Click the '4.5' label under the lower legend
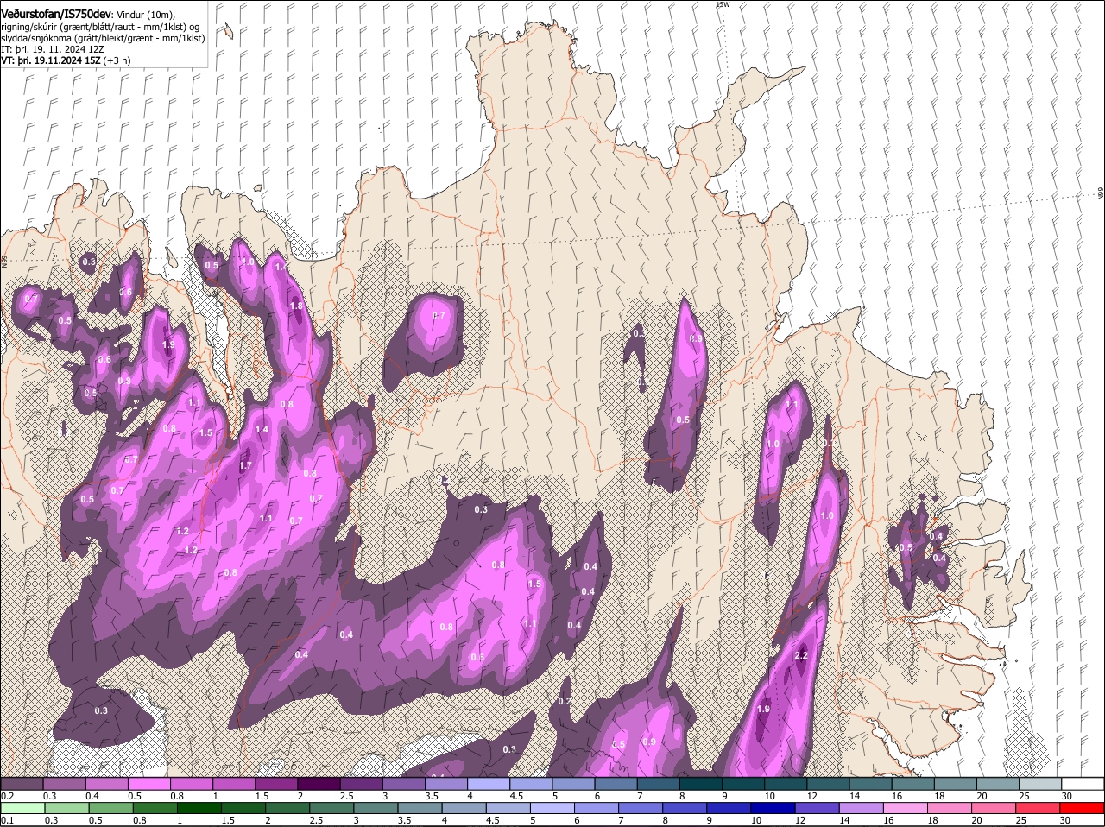This screenshot has width=1105, height=827. 492,820
